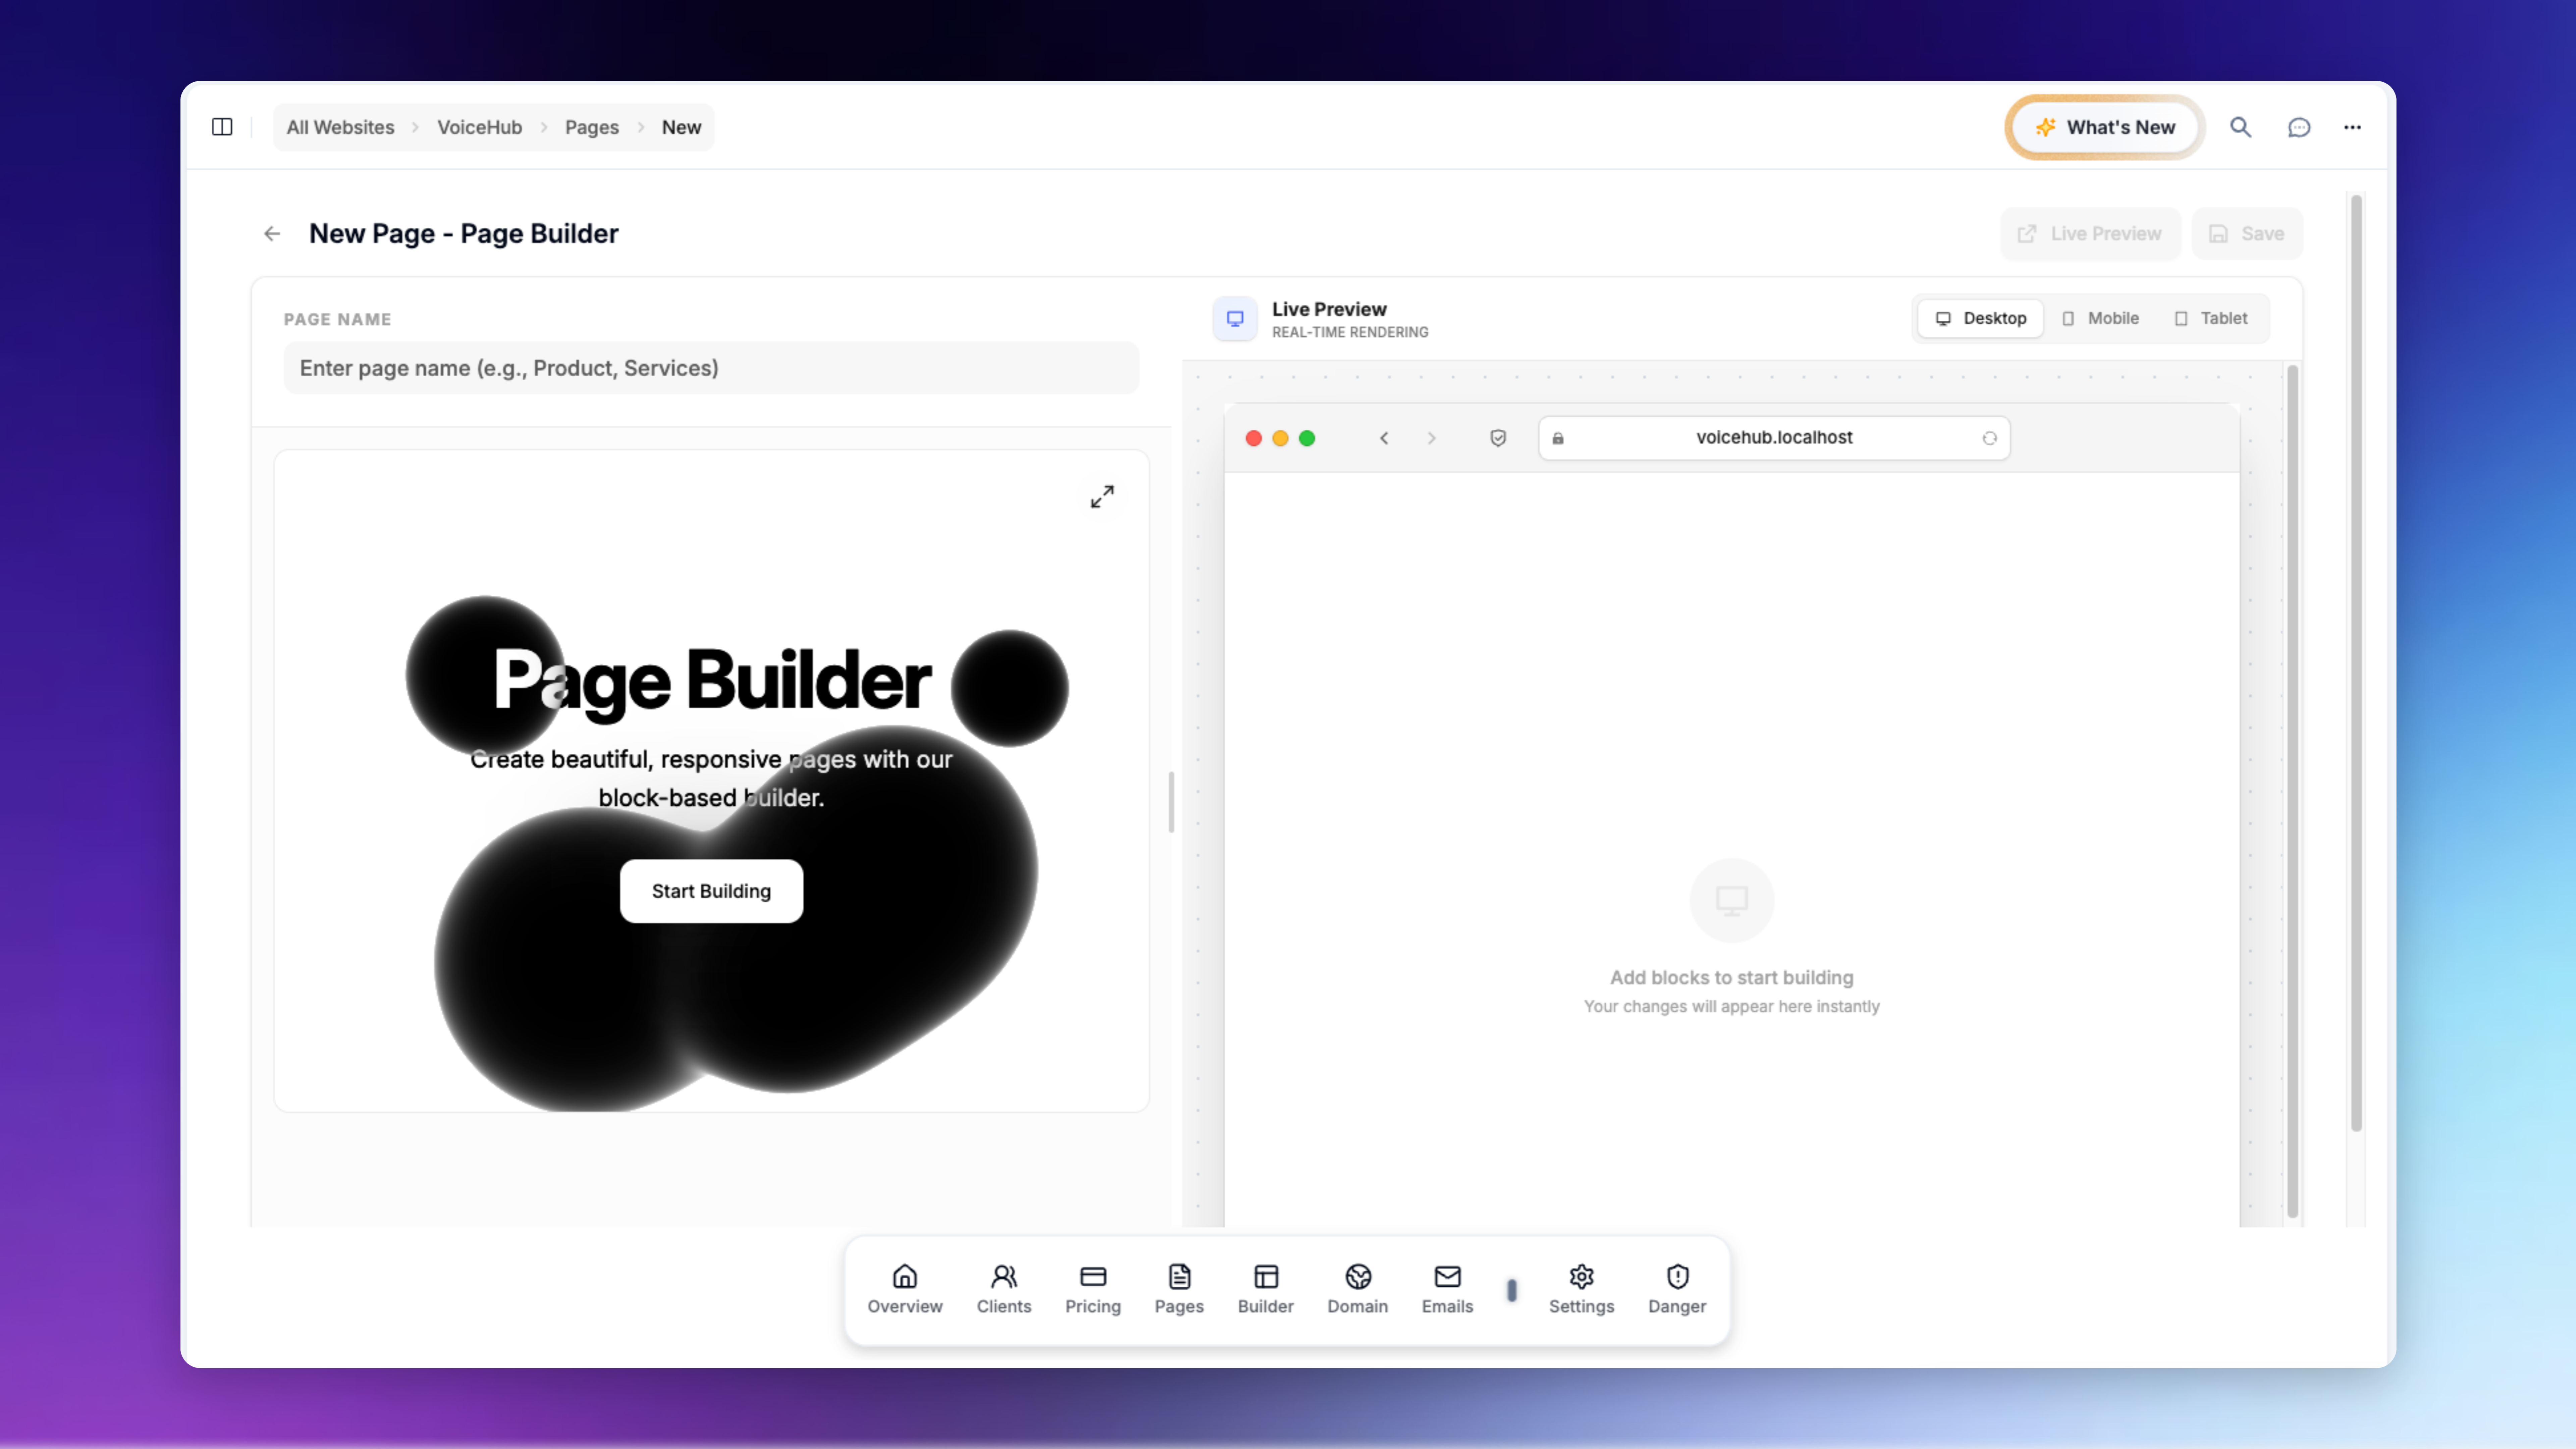The image size is (2576, 1449).
Task: Reload the voicehub.localhost preview
Action: tap(1989, 438)
